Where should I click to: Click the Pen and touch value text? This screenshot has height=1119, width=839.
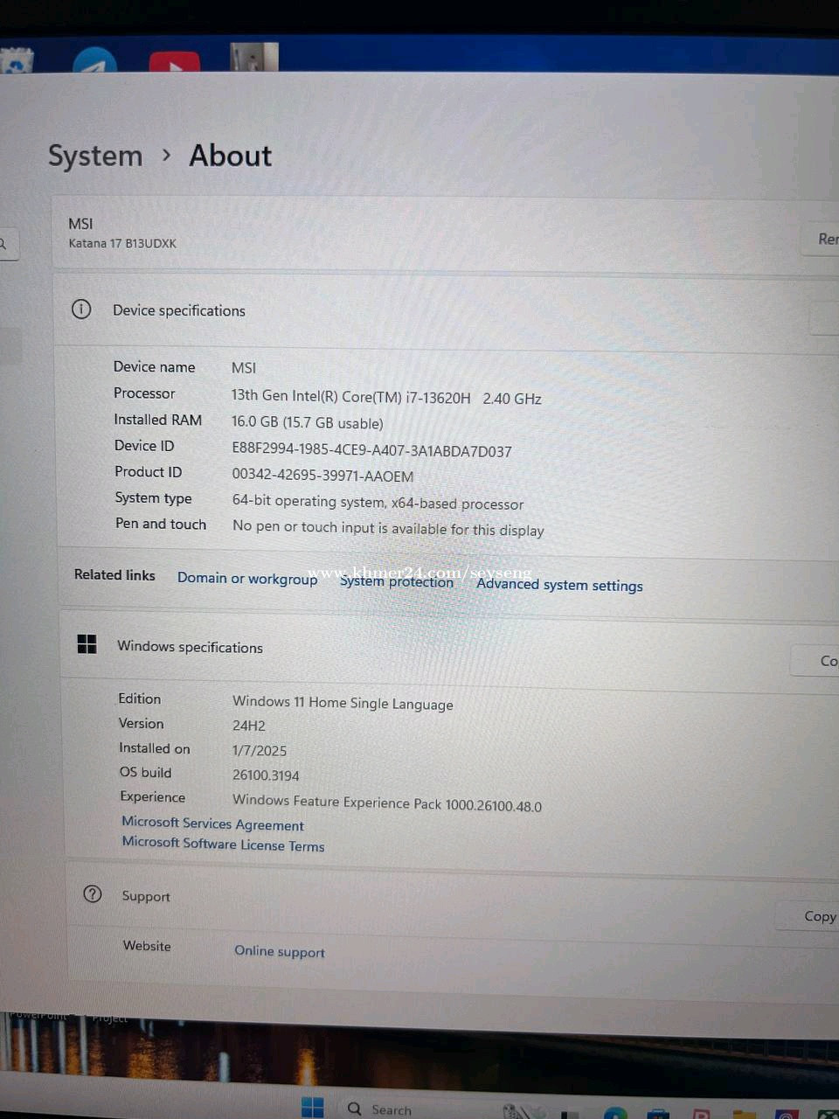[388, 528]
